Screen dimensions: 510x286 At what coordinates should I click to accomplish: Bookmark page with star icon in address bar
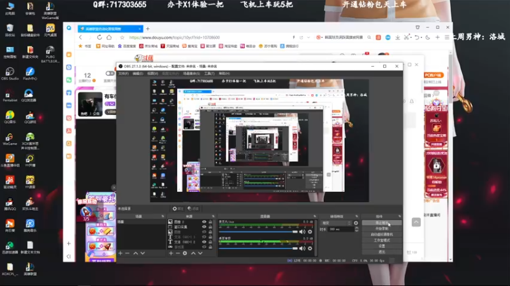coord(122,37)
